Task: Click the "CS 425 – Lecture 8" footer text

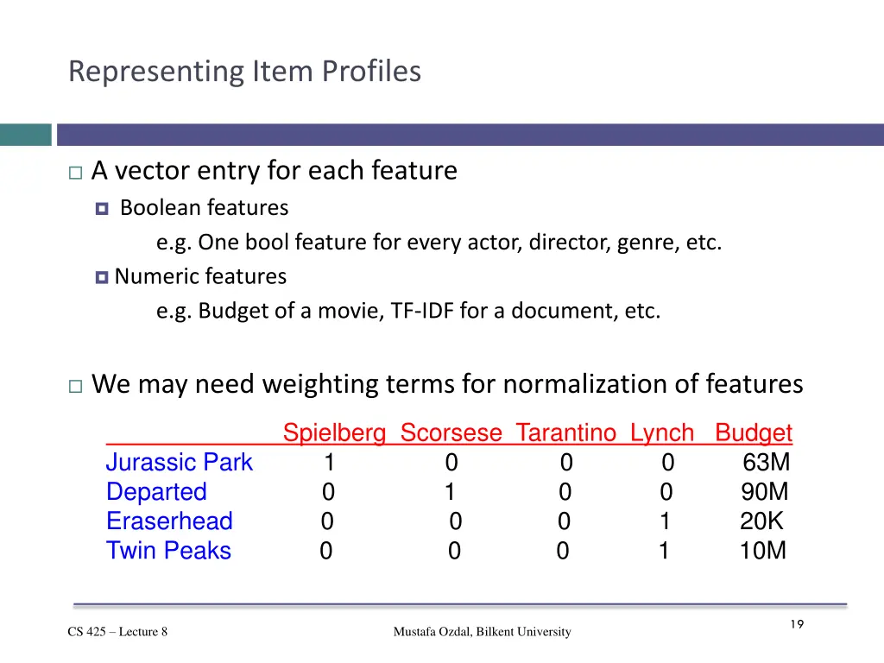Action: coord(117,632)
